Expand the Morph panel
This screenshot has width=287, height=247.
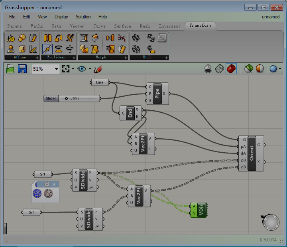pyautogui.click(x=126, y=58)
